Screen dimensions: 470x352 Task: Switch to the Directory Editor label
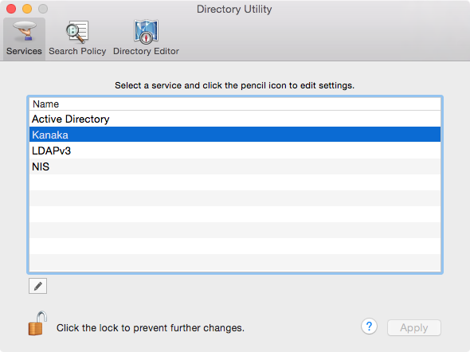tap(146, 51)
